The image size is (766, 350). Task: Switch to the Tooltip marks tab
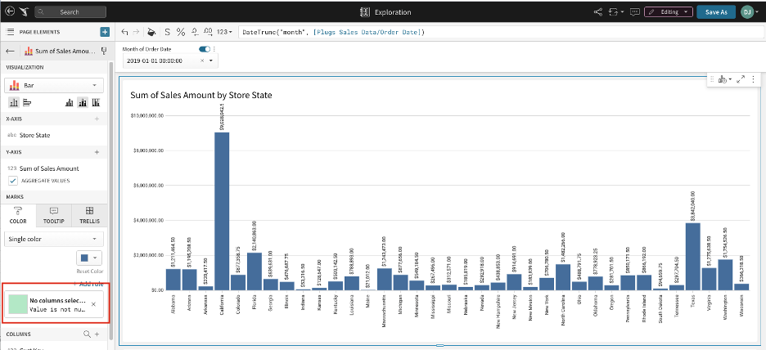[x=54, y=215]
